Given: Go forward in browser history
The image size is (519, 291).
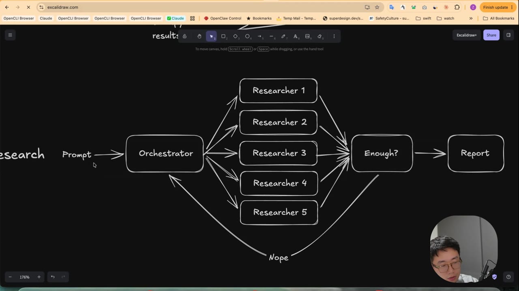Looking at the screenshot, I should pos(17,7).
